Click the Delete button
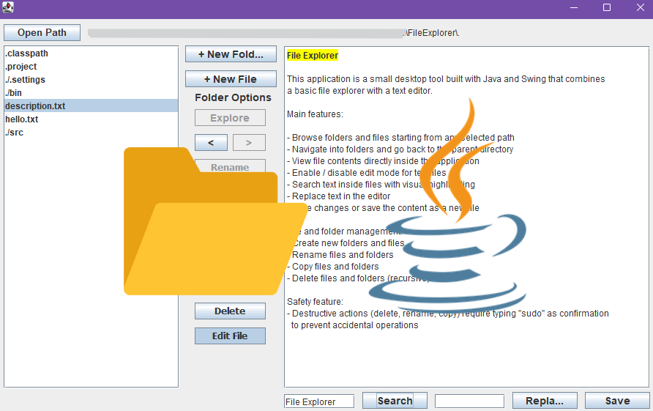 230,311
